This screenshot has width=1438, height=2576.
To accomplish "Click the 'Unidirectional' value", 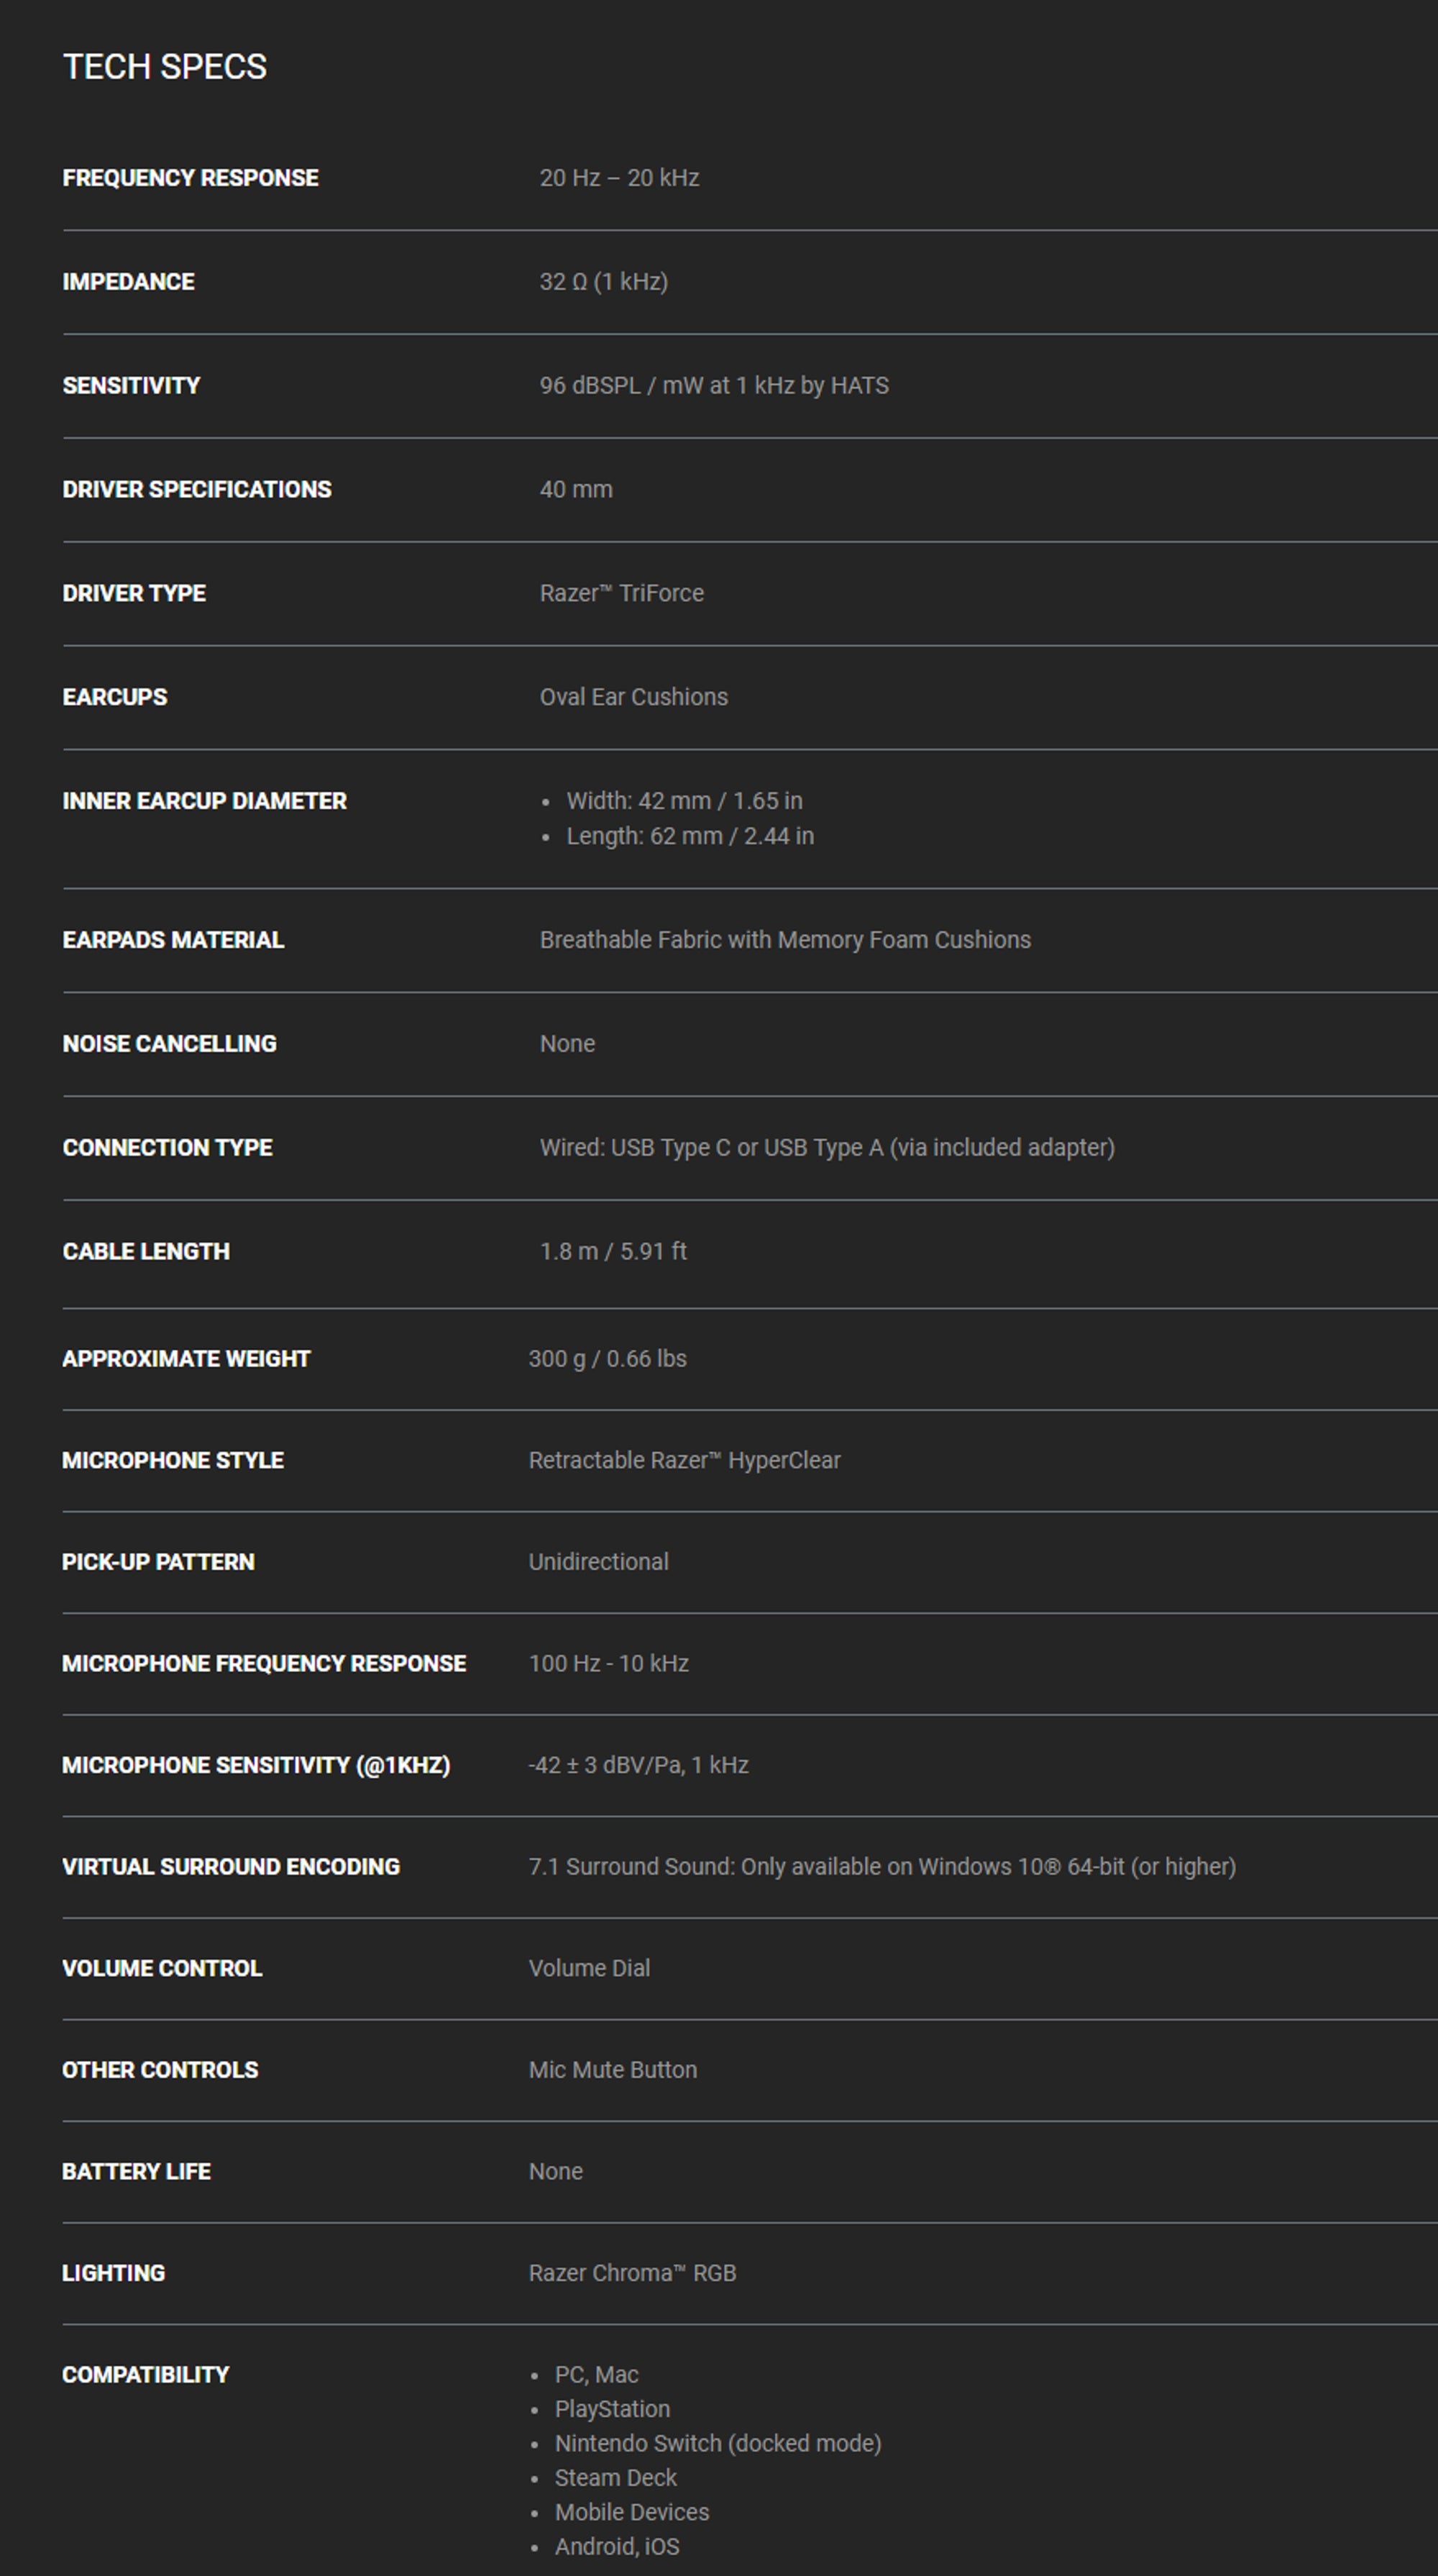I will click(599, 1563).
